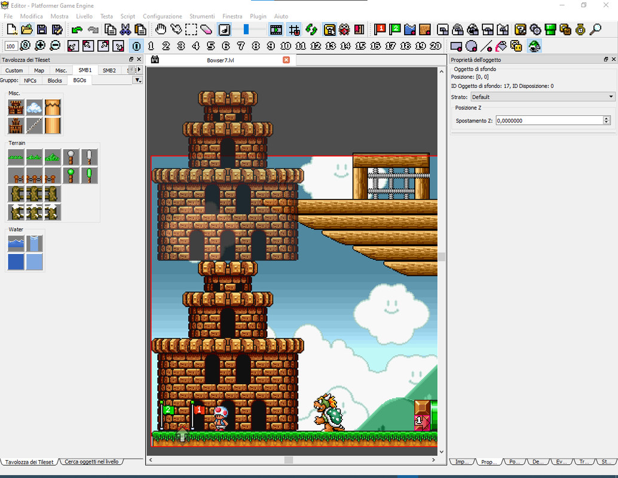Click the red door icon
Screen dimensions: 618x478
[359, 29]
